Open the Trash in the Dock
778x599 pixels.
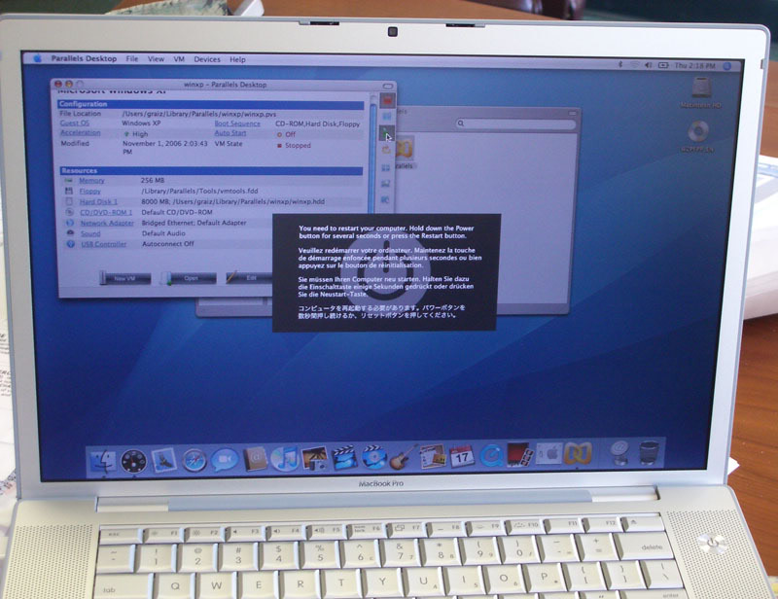(649, 452)
